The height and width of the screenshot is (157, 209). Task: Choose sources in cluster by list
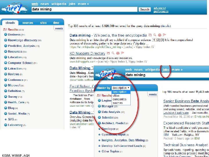[118, 103]
